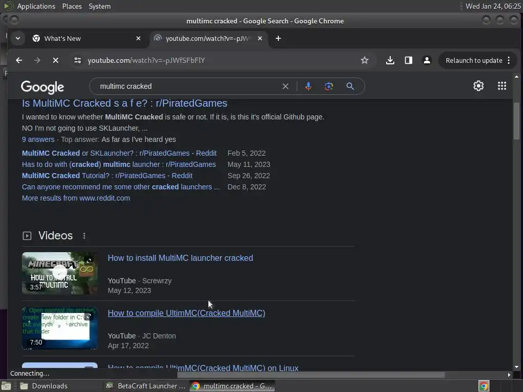This screenshot has height=392, width=523.
Task: Open 'How to install MultiMC launcher cracked' link
Action: tap(180, 258)
